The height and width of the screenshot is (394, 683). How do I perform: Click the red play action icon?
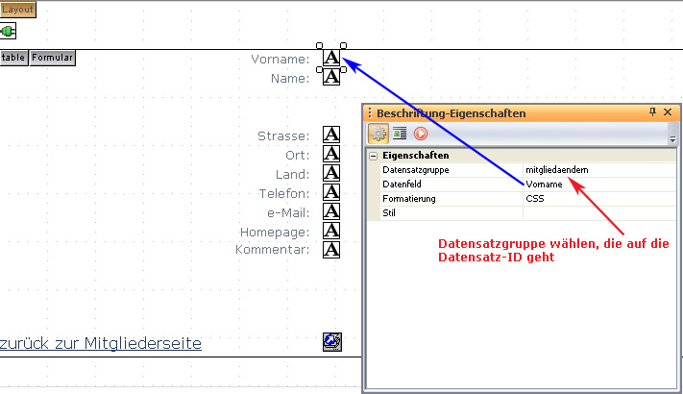pos(420,134)
